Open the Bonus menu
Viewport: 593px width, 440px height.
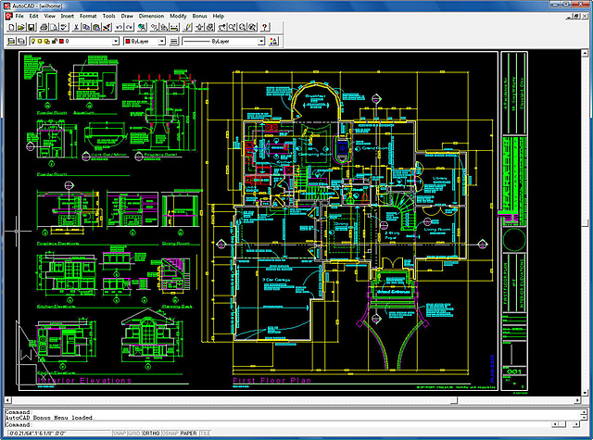(200, 16)
